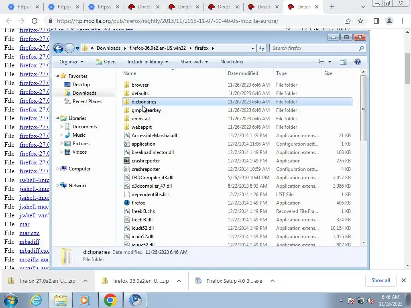
Task: Collapse the Libraries tree group
Action: [x=58, y=118]
